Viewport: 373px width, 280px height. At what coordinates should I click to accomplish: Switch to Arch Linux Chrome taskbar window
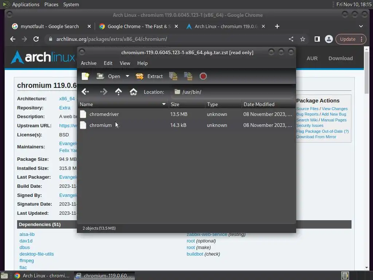click(x=42, y=276)
